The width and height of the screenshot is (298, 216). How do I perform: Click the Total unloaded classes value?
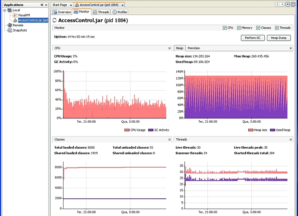(x=152, y=148)
